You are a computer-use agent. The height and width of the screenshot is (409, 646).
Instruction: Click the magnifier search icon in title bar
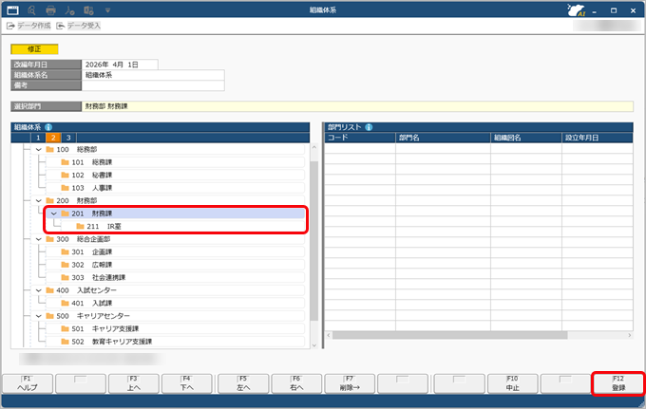[31, 9]
